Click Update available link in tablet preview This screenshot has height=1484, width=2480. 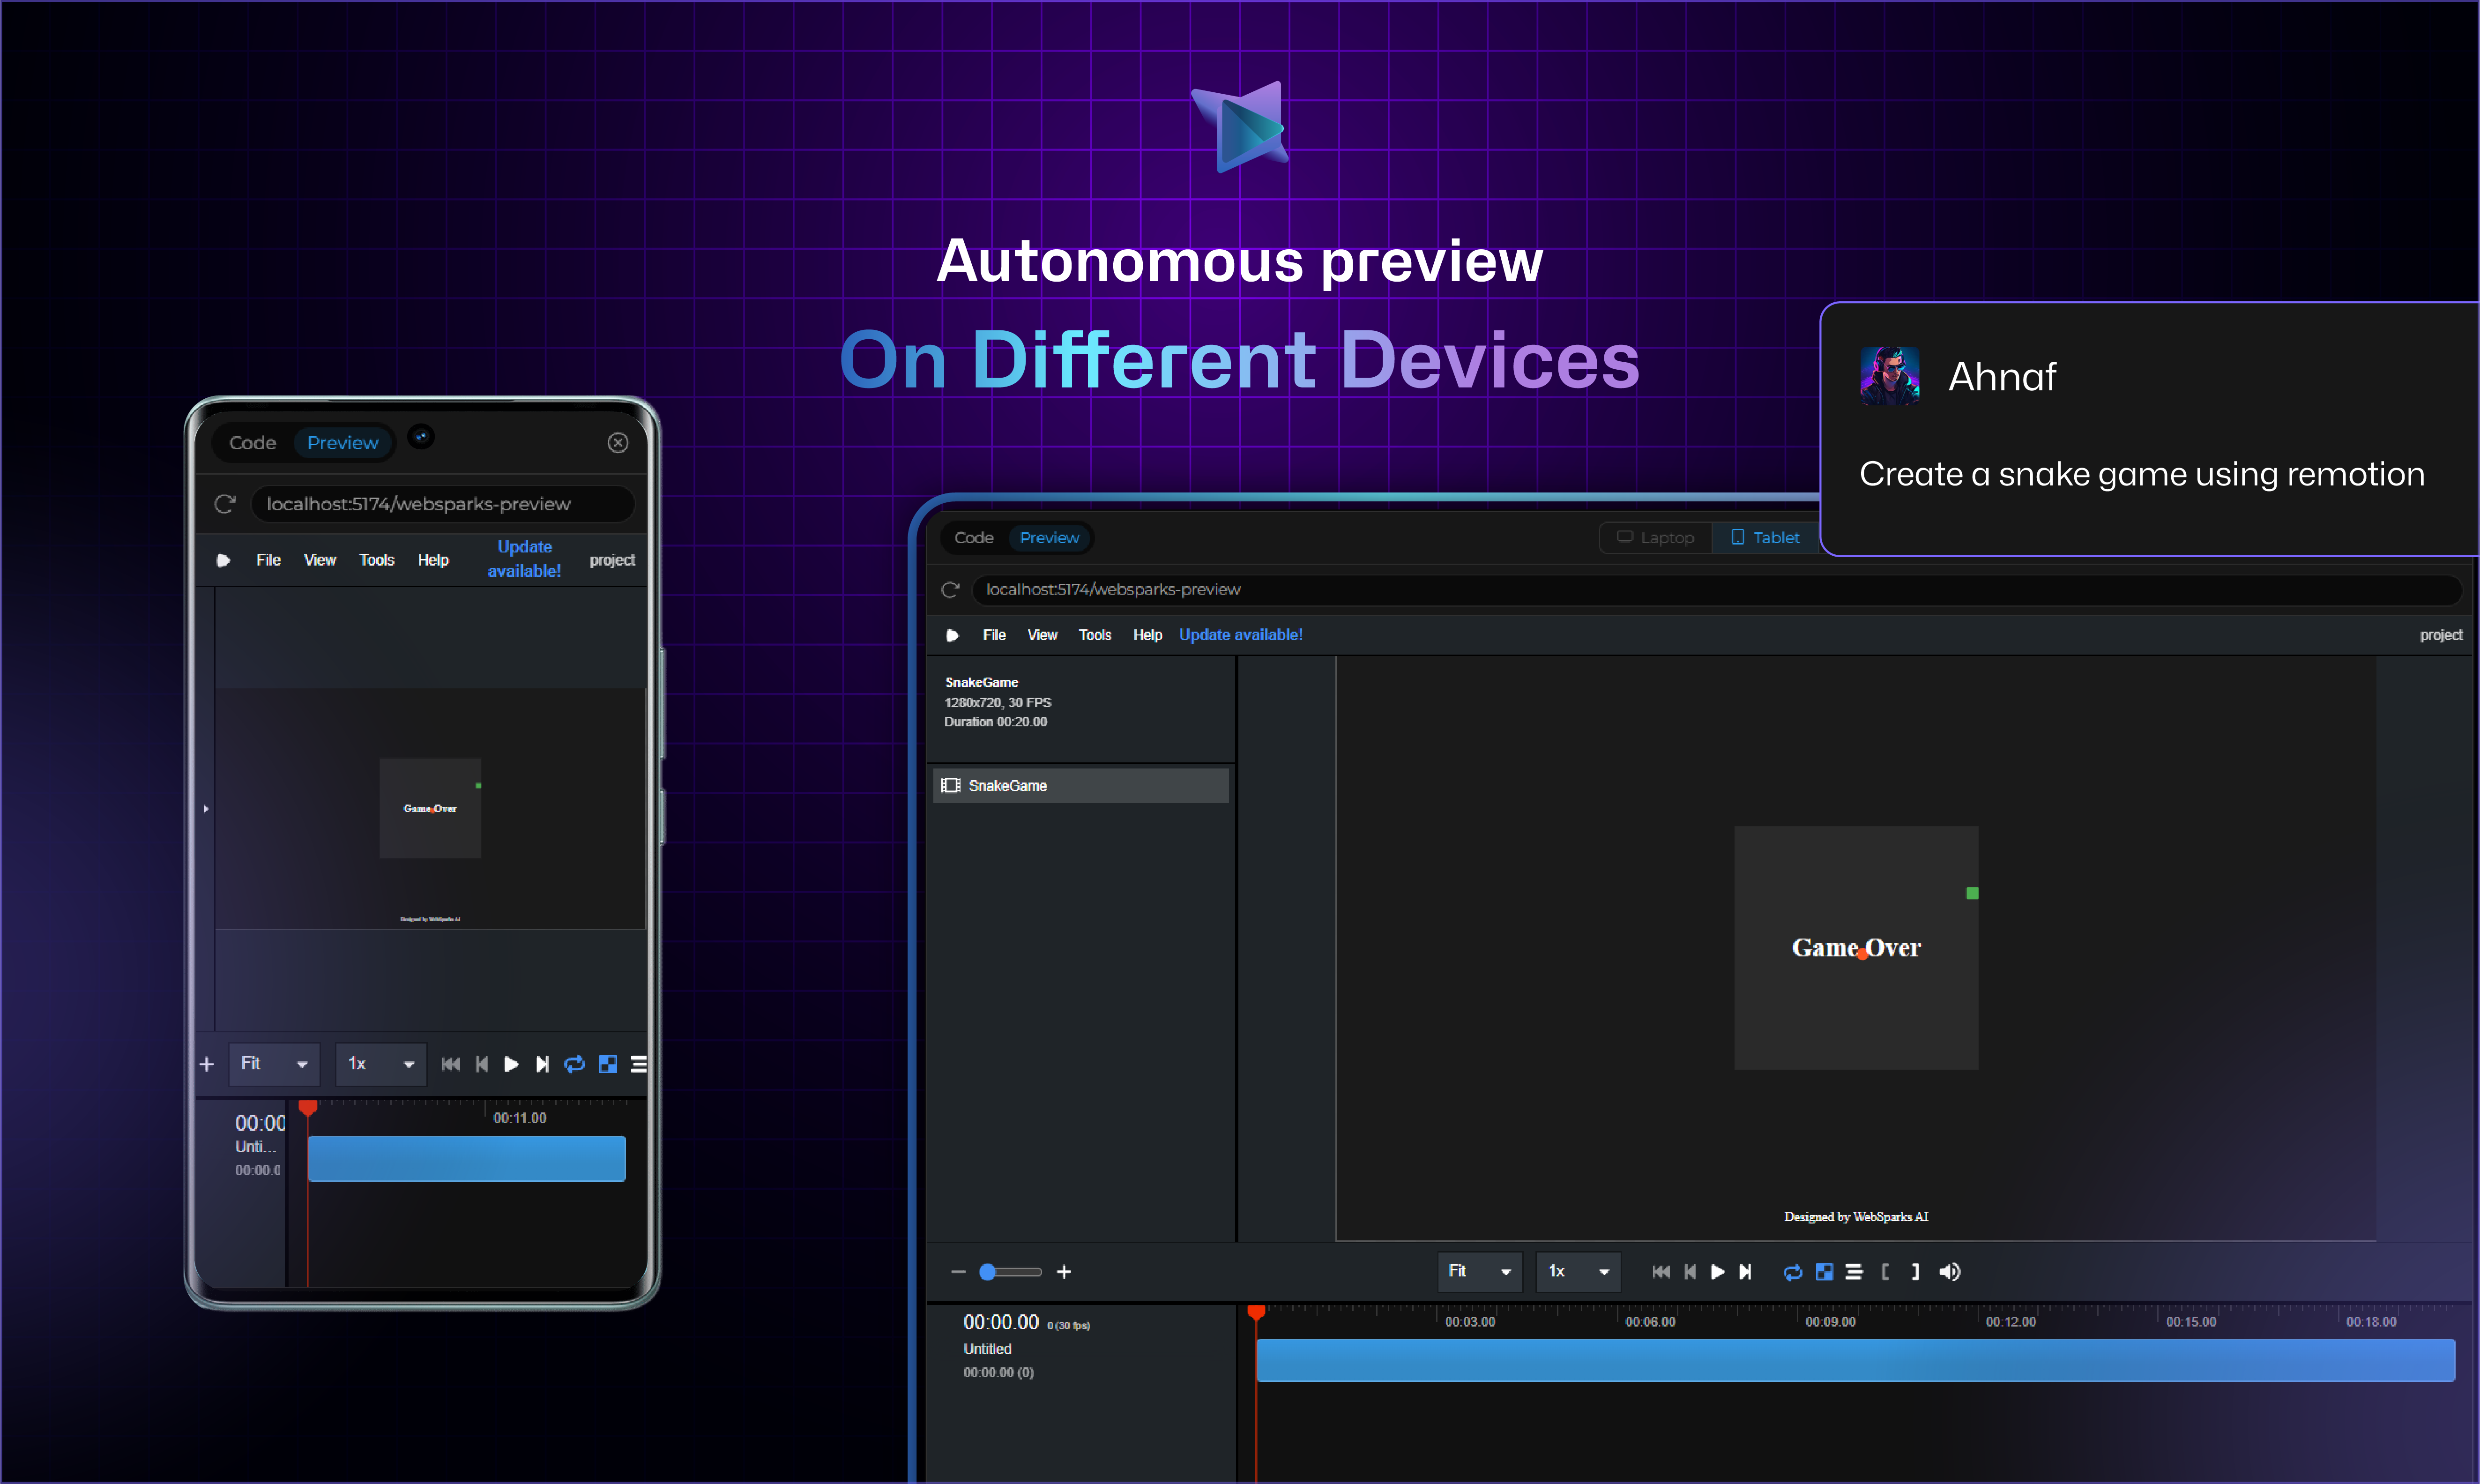click(x=1241, y=635)
